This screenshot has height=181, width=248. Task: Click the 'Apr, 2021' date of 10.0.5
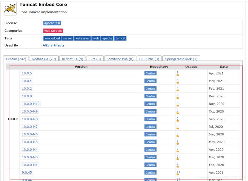point(216,73)
